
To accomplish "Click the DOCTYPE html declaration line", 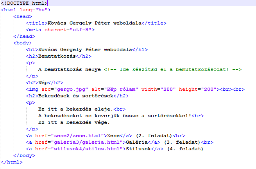I will pyautogui.click(x=24, y=3).
